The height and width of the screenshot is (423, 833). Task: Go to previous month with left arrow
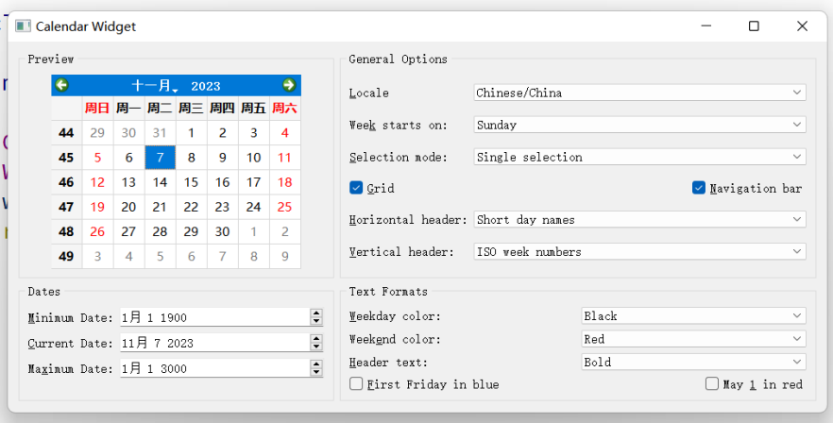click(61, 85)
